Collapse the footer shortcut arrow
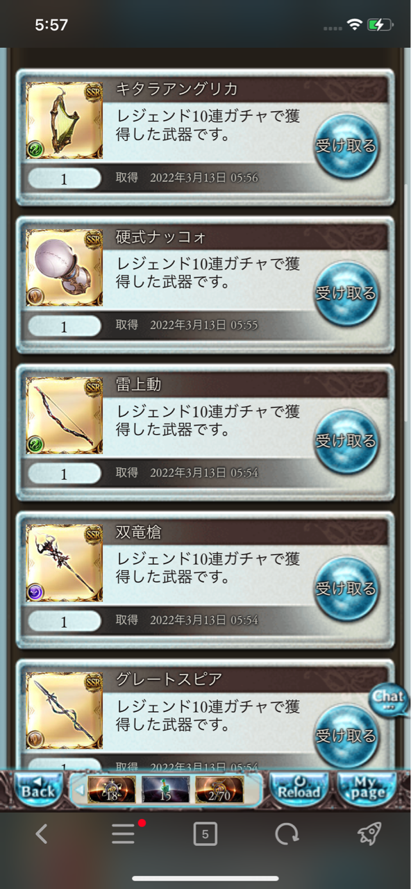The image size is (411, 889). (x=79, y=790)
